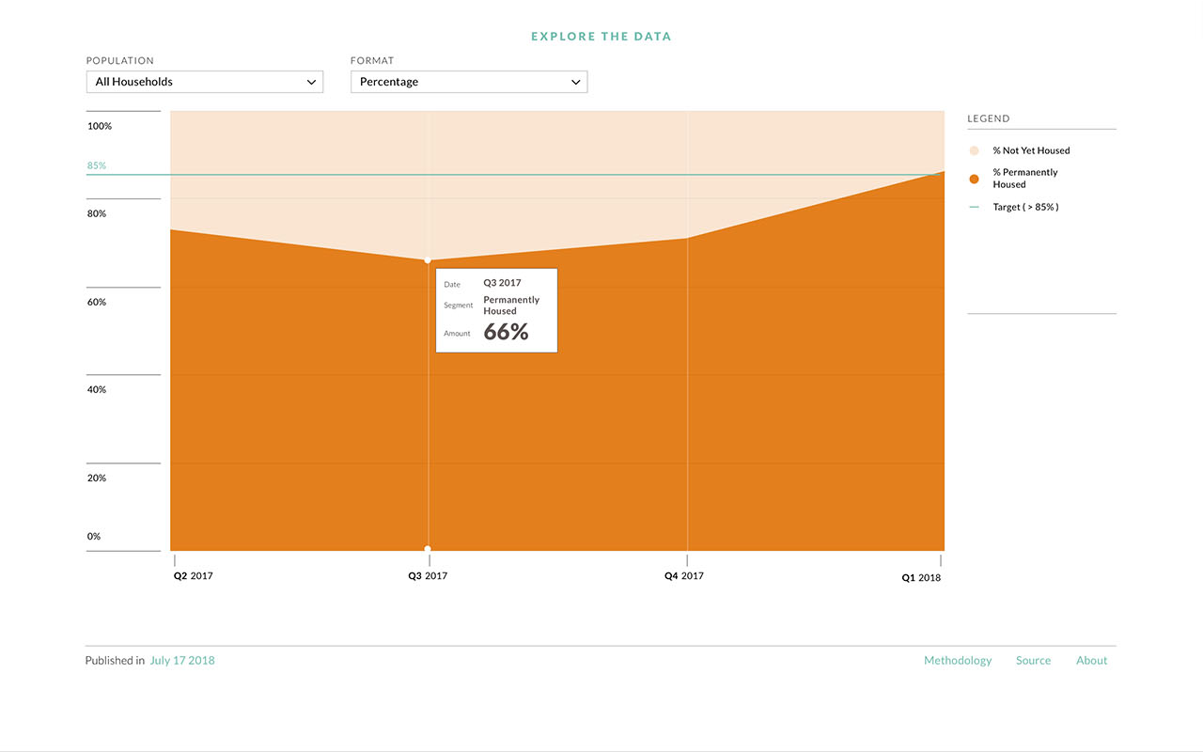
Task: Click the Q2 2017 axis label
Action: [193, 575]
